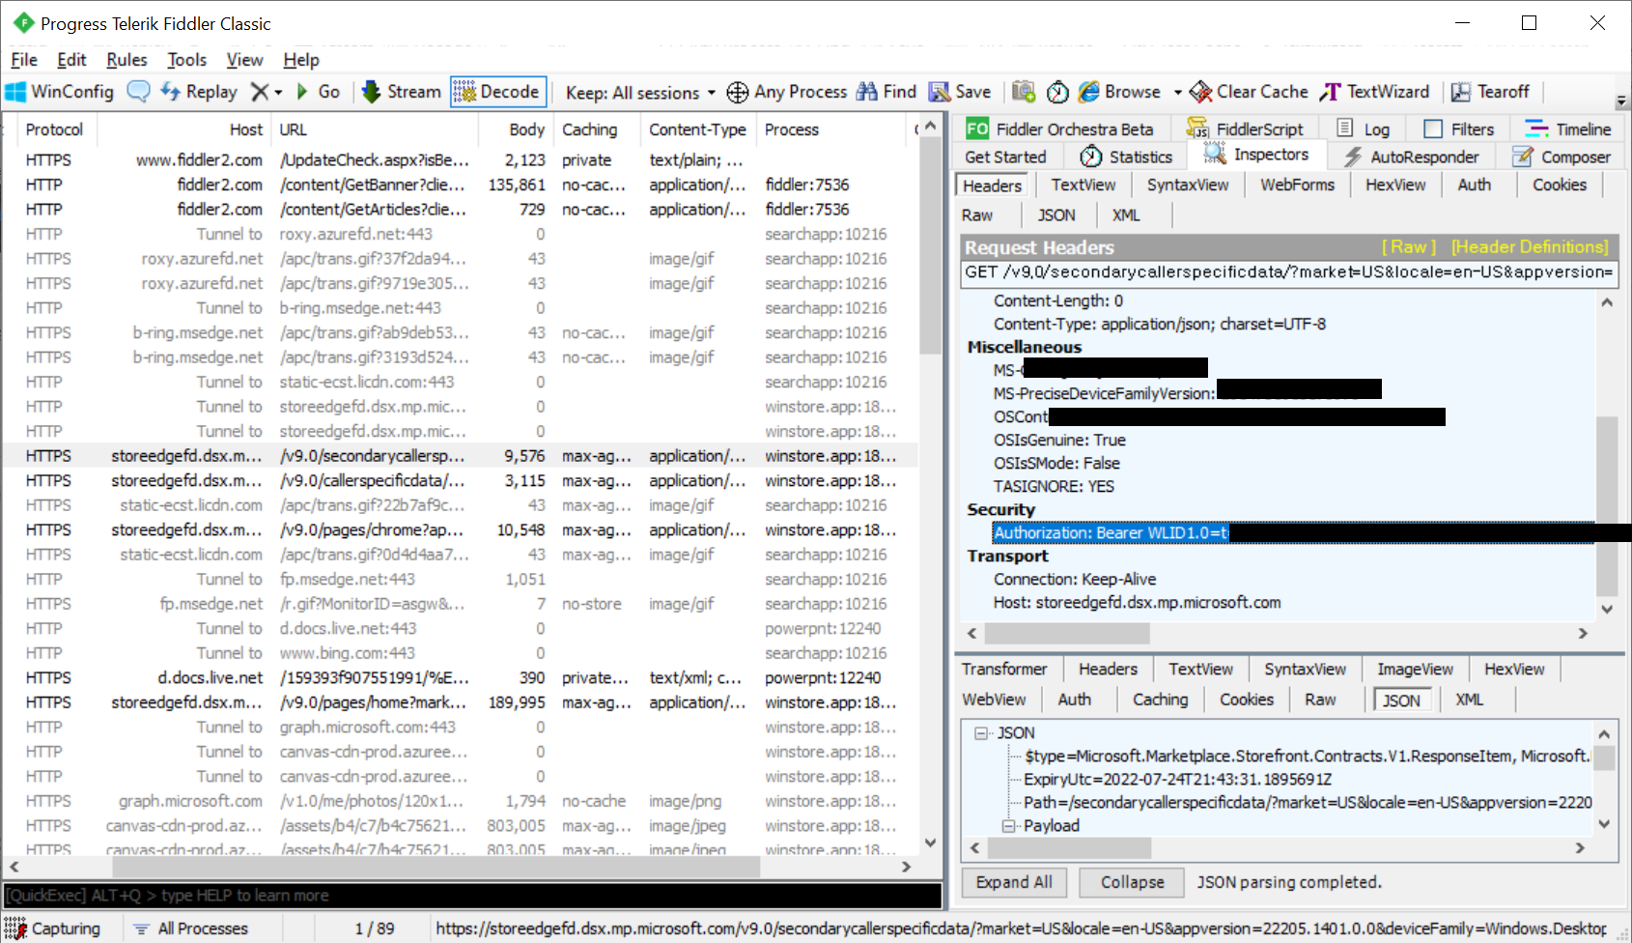Open the AutoResponder tab
Screen dimensions: 1632x943
tap(1412, 157)
